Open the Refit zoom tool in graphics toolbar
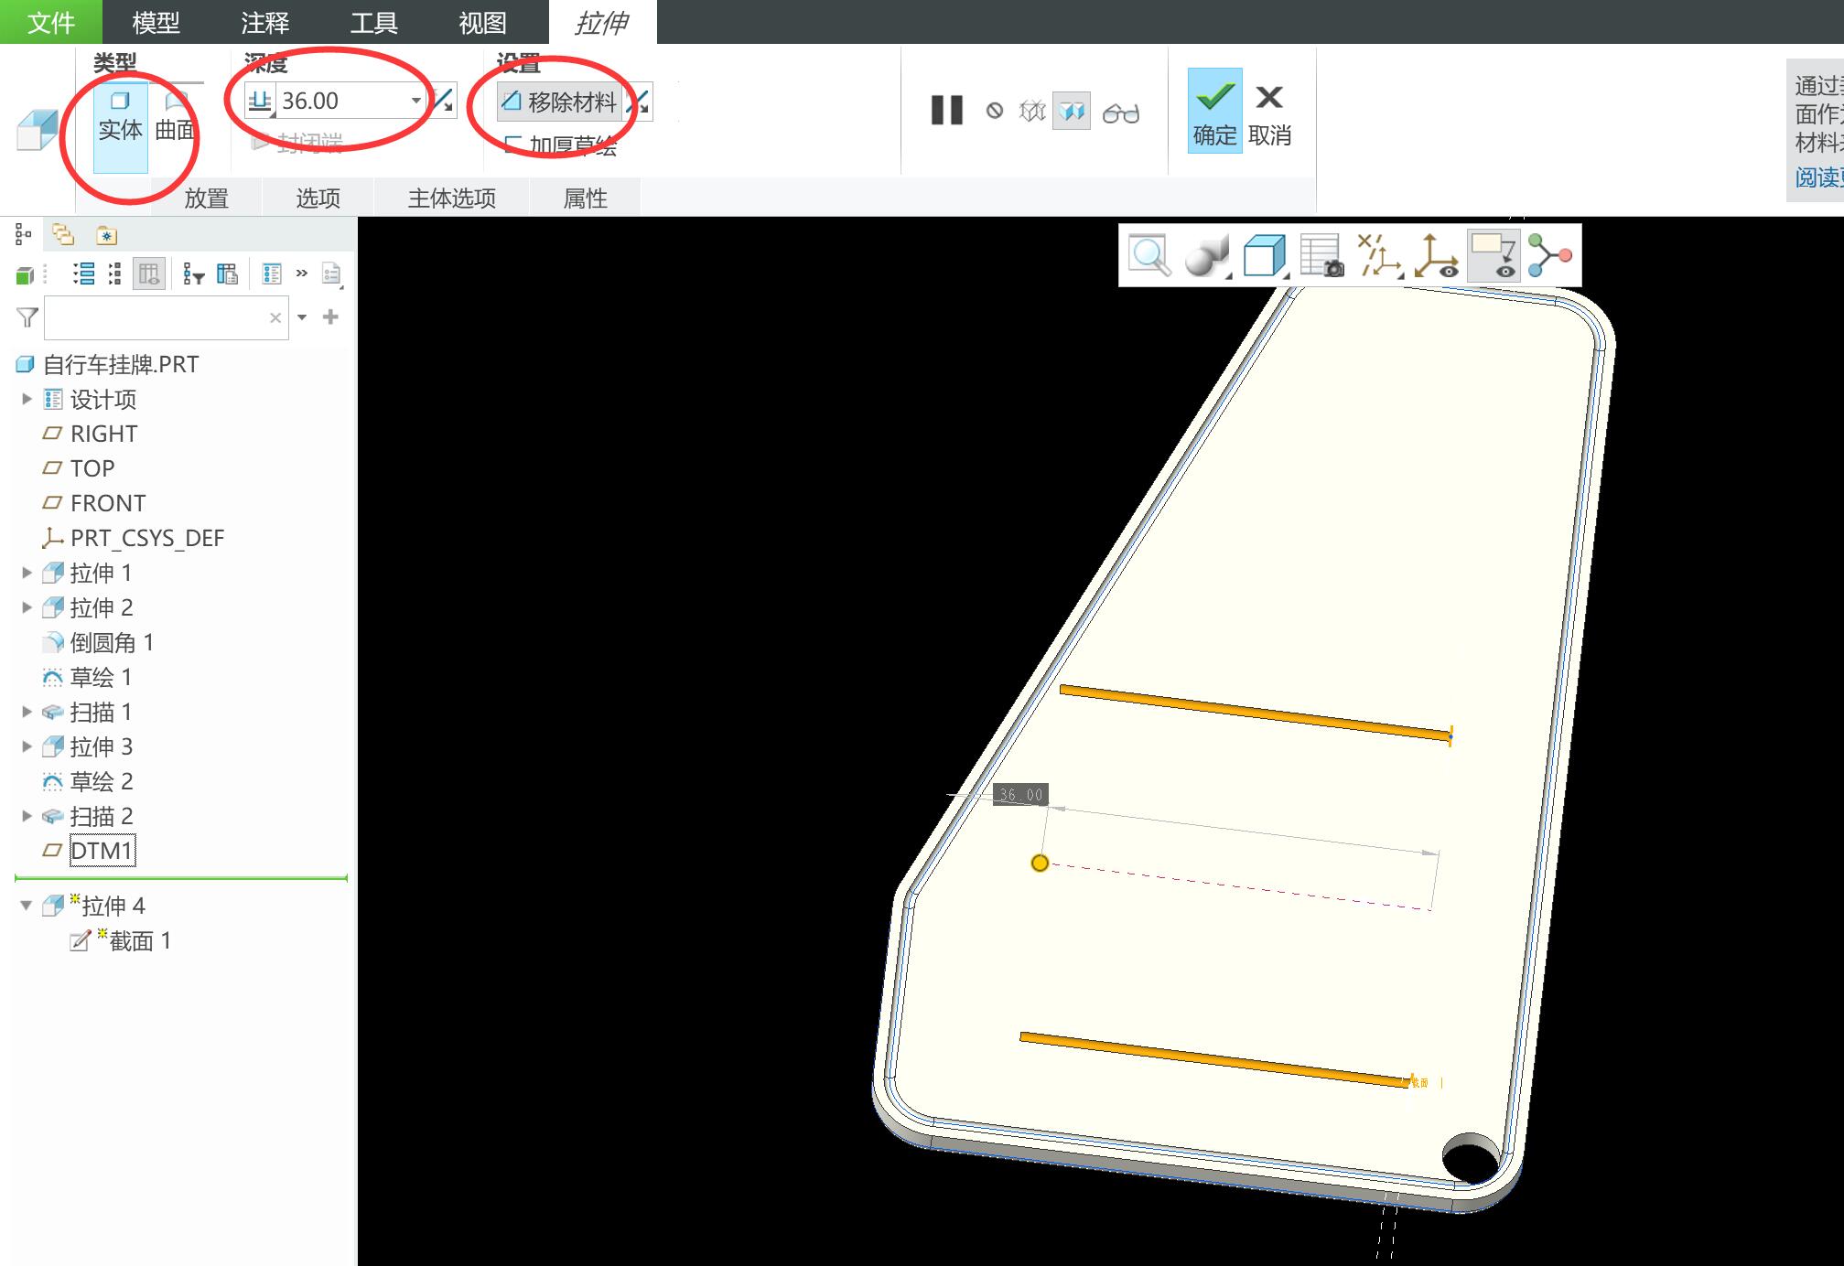The width and height of the screenshot is (1844, 1266). point(1148,255)
